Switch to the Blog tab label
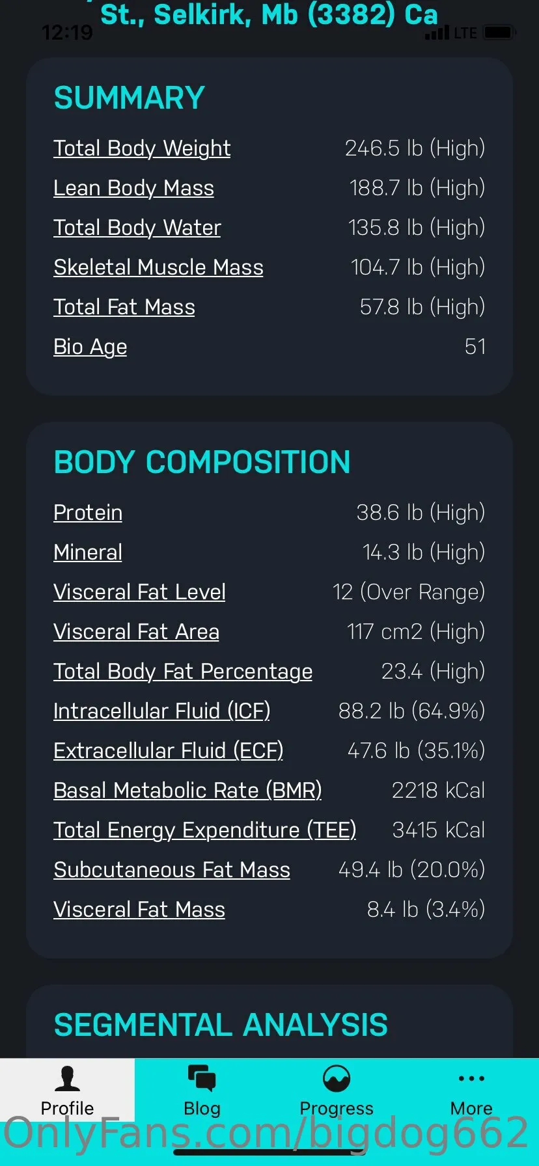The height and width of the screenshot is (1166, 539). tap(202, 1108)
